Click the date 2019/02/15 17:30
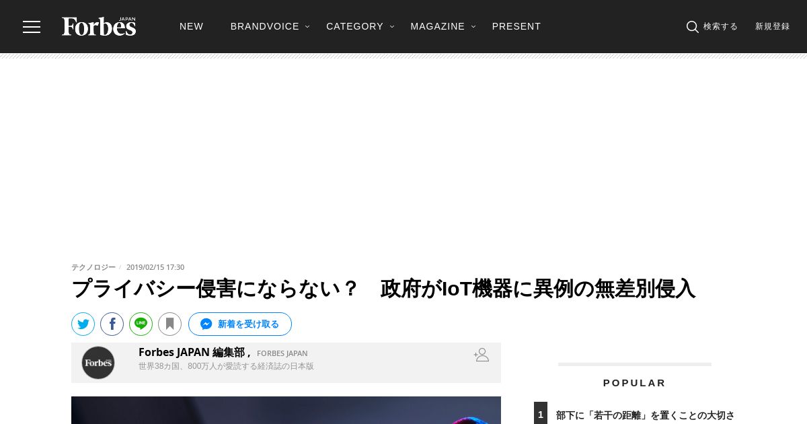807x424 pixels. 155,267
